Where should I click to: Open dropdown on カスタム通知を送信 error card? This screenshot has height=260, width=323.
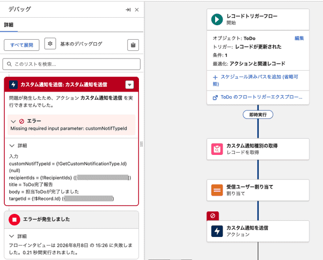[x=129, y=85]
